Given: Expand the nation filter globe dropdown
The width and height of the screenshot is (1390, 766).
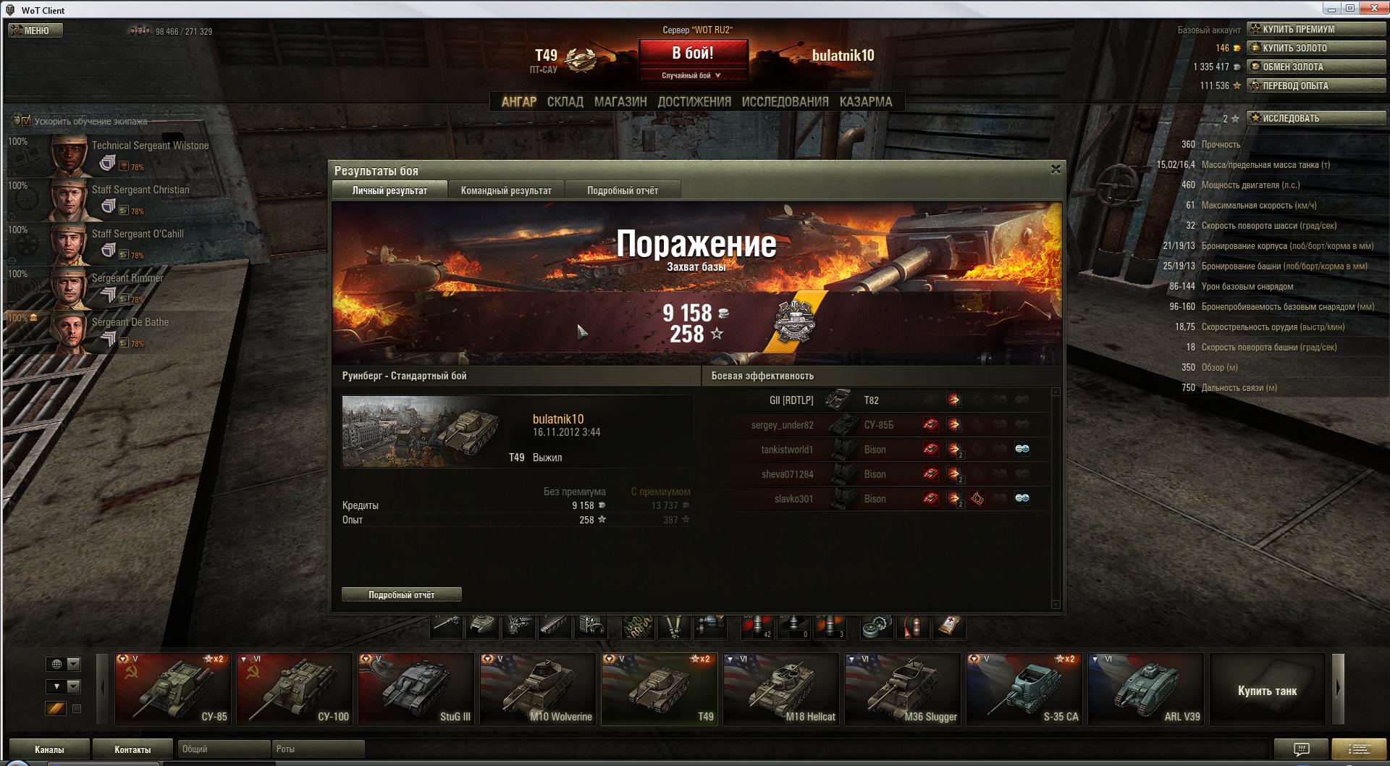Looking at the screenshot, I should (73, 664).
